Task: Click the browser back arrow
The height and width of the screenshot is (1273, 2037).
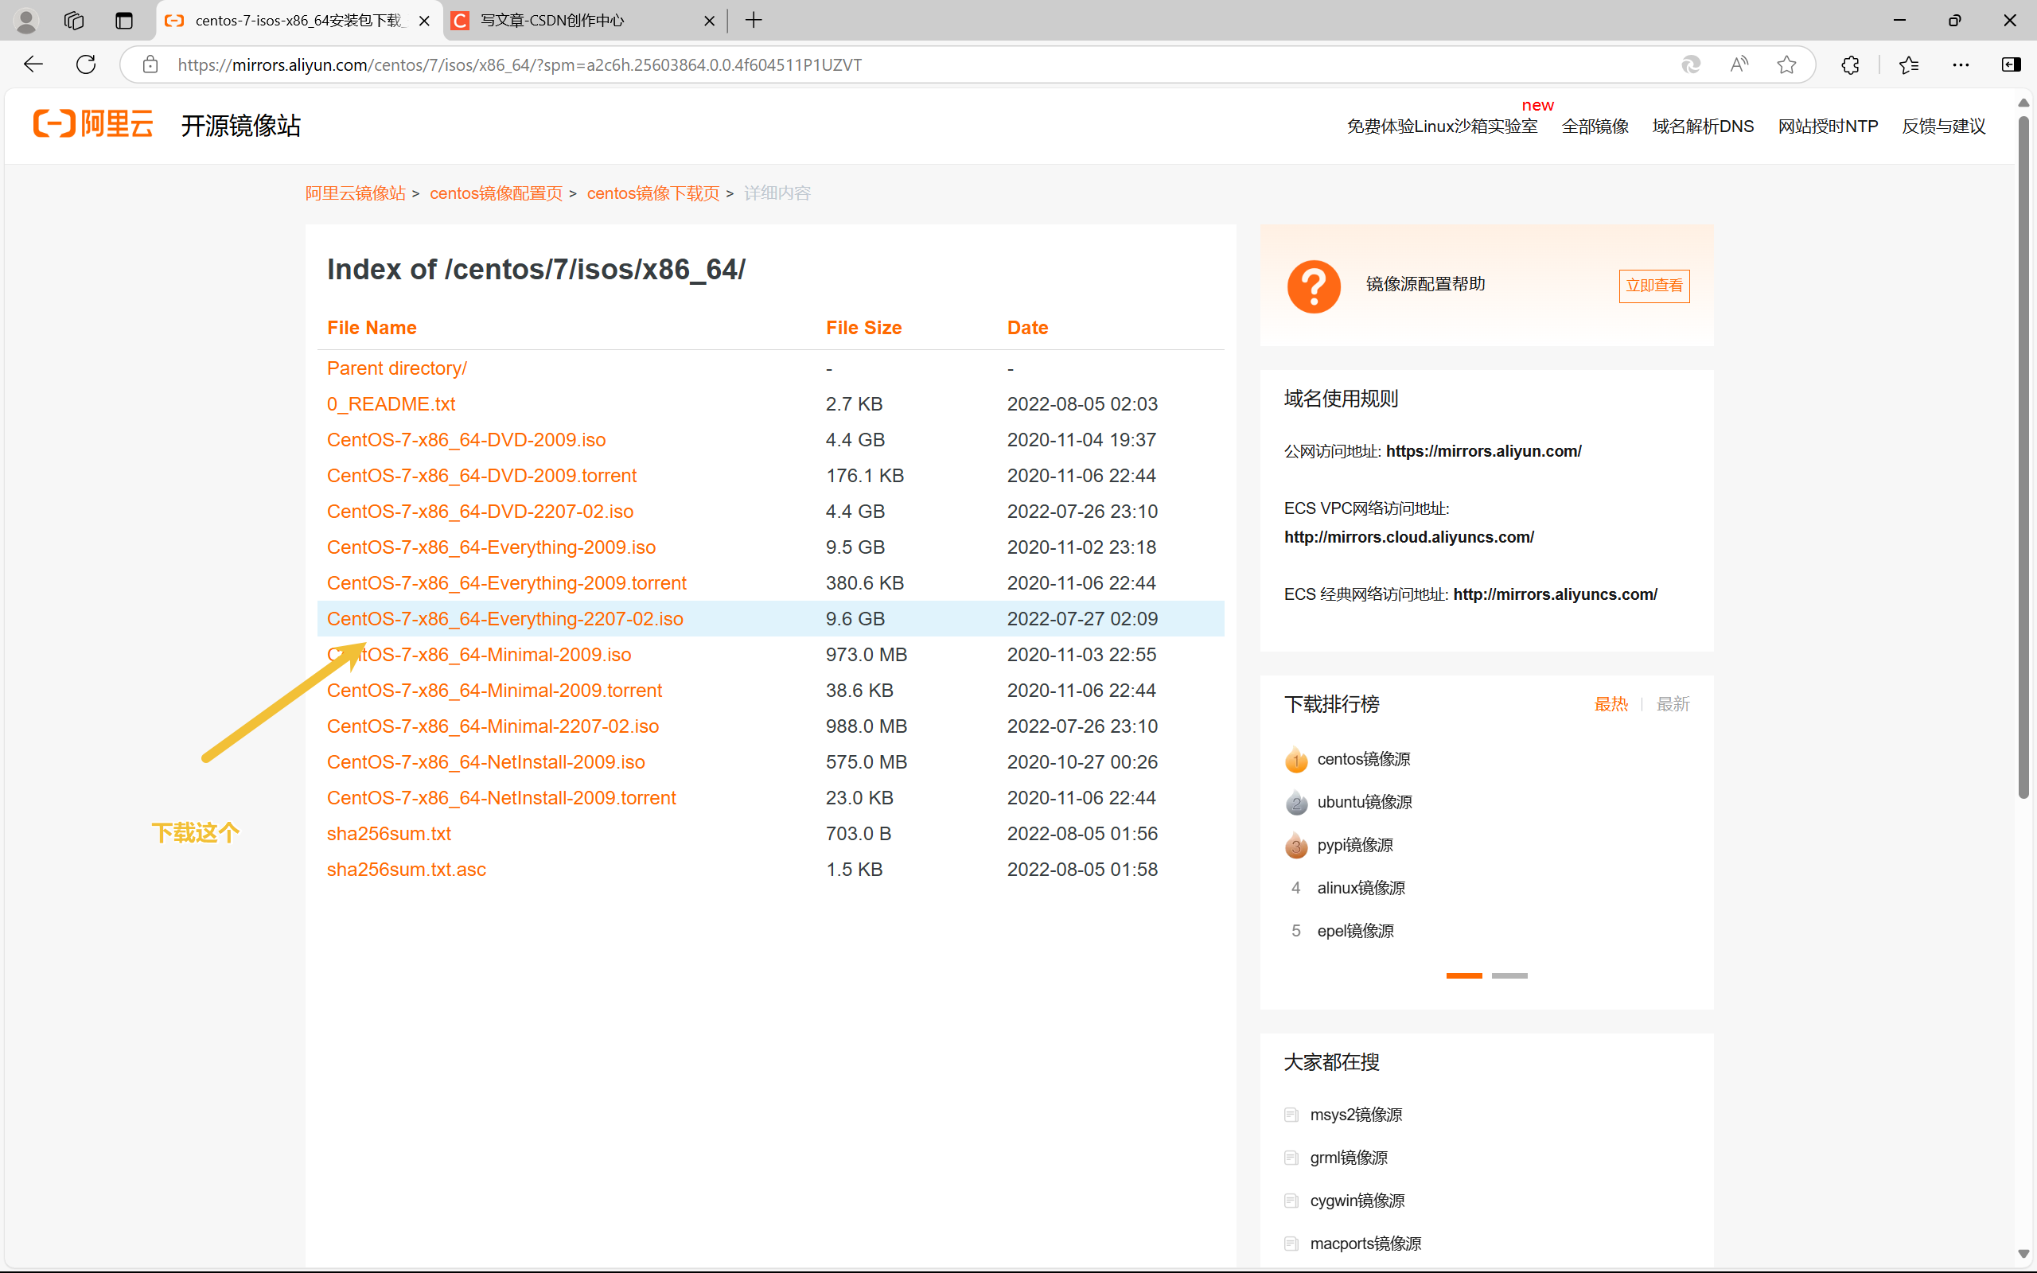Action: click(x=33, y=64)
